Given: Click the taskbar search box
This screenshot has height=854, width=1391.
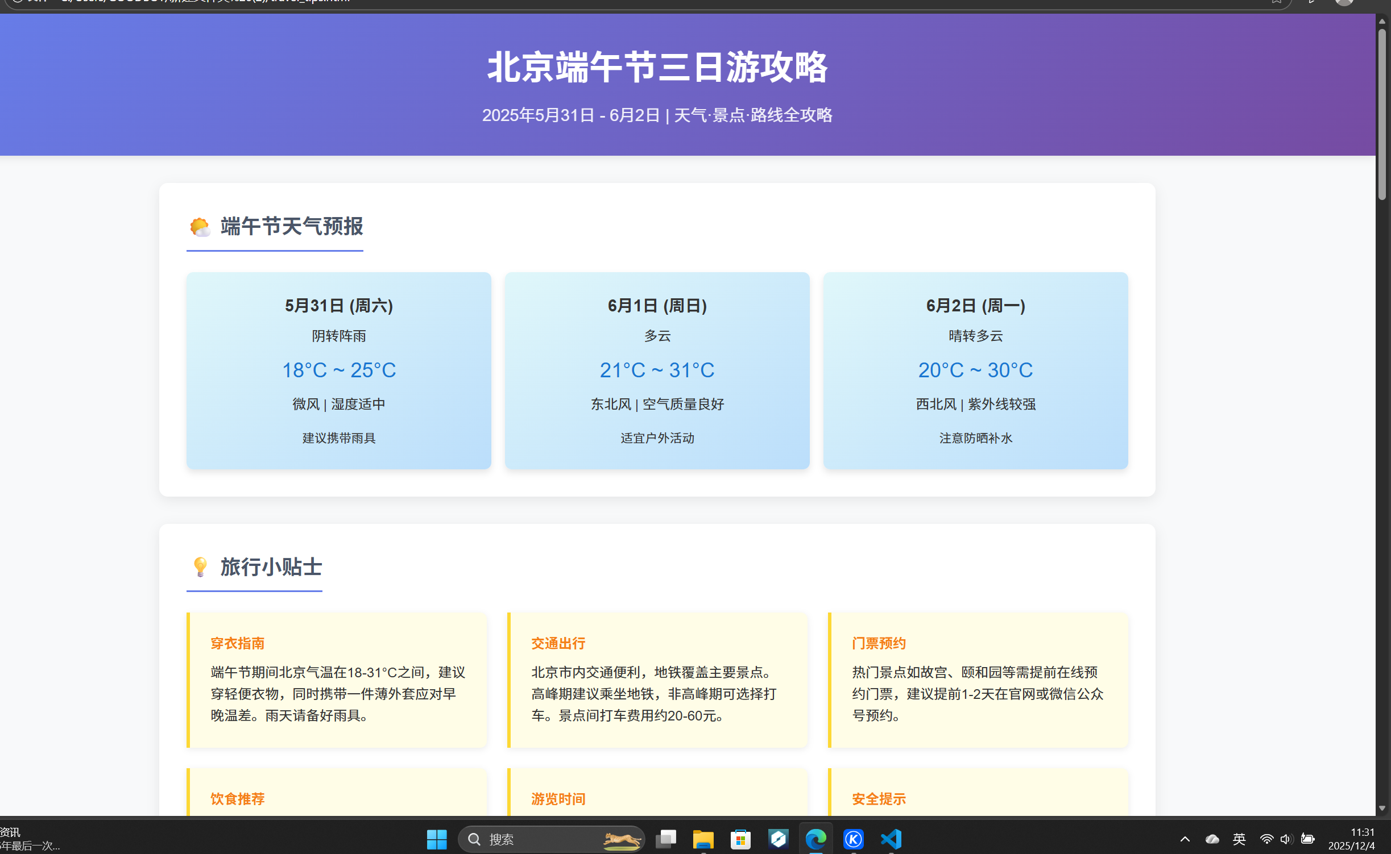Looking at the screenshot, I should tap(540, 839).
